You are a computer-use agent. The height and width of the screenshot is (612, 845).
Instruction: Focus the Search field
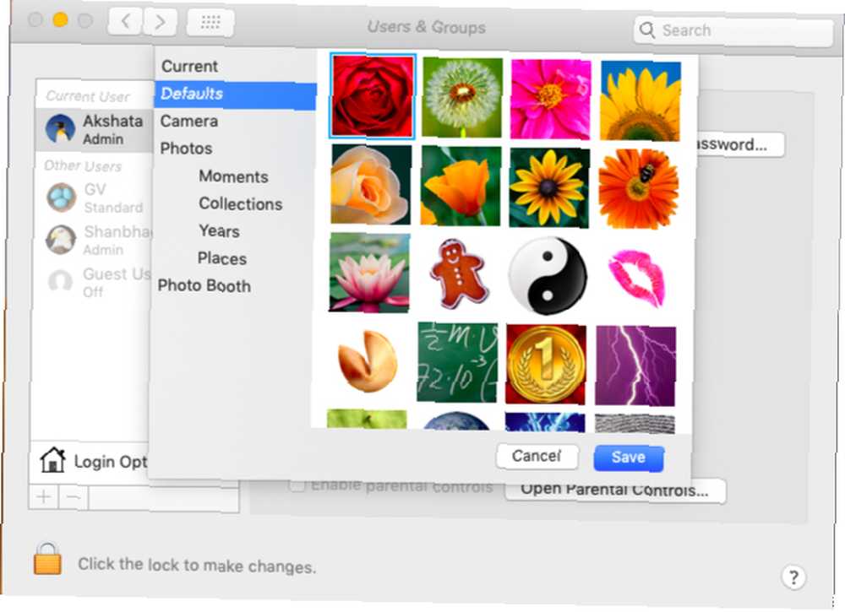point(733,30)
